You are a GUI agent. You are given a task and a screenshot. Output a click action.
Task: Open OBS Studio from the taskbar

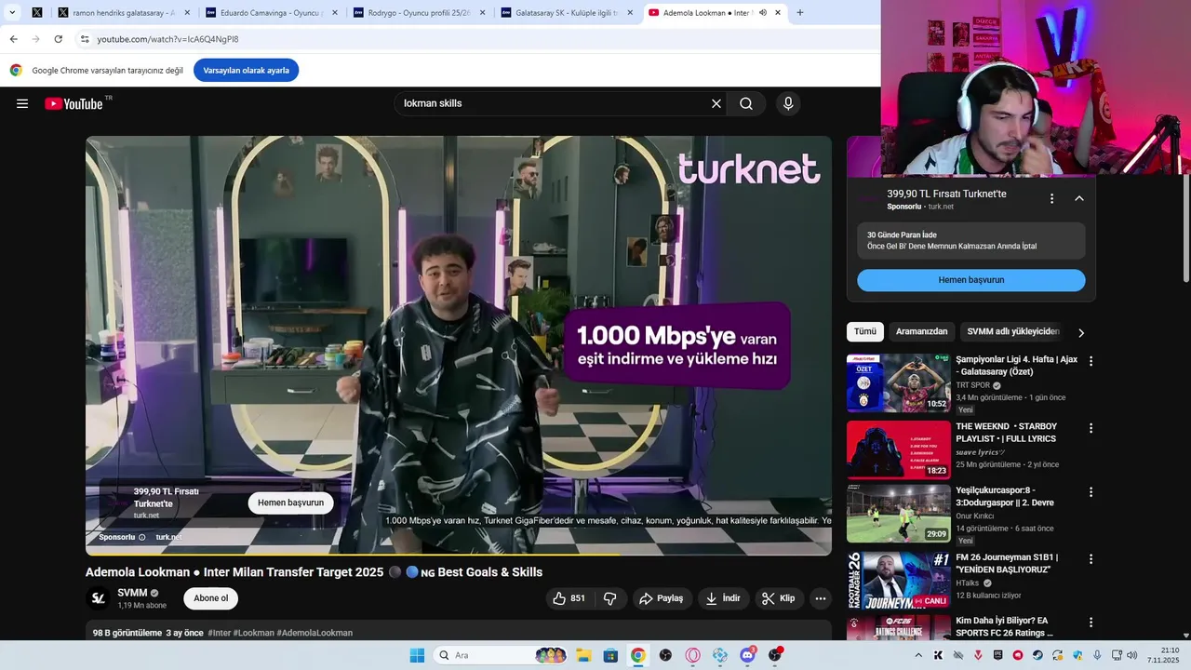tap(665, 655)
